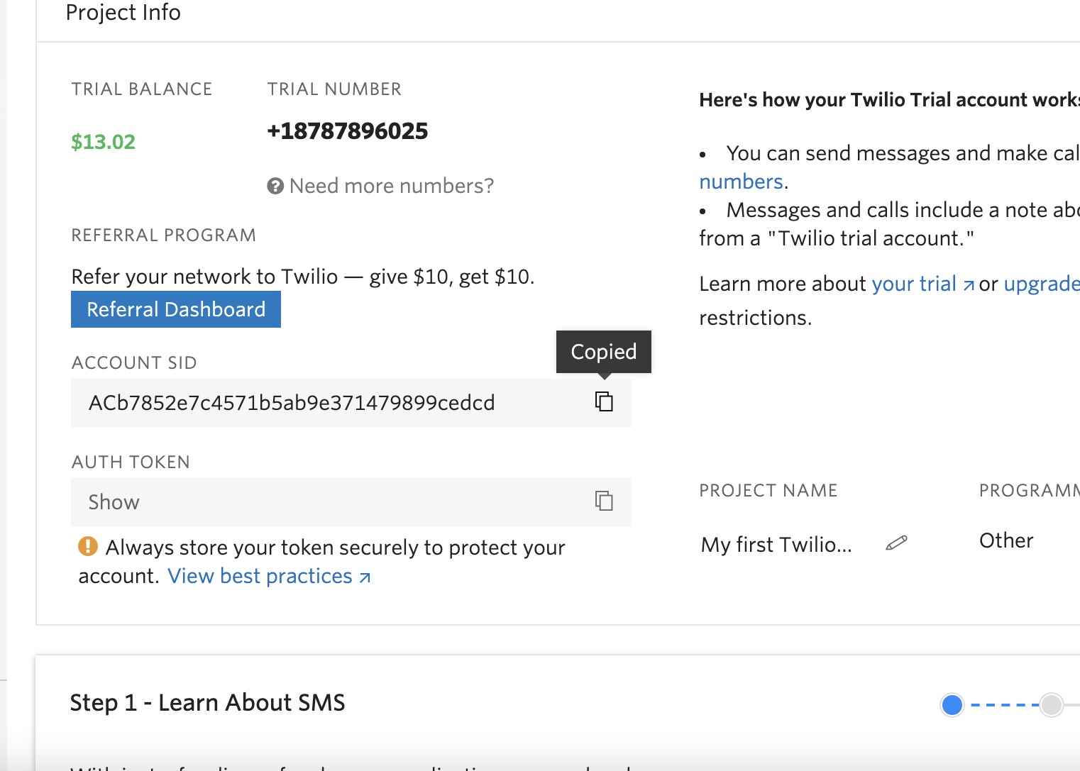The height and width of the screenshot is (771, 1080).
Task: Click the upgrade link
Action: click(x=1041, y=284)
